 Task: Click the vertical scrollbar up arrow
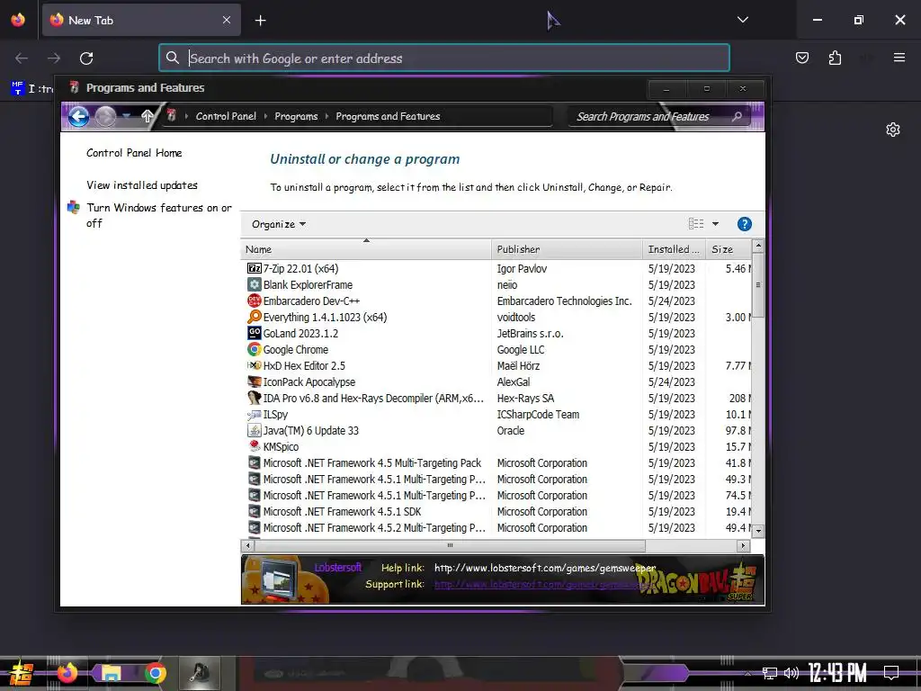click(x=758, y=245)
